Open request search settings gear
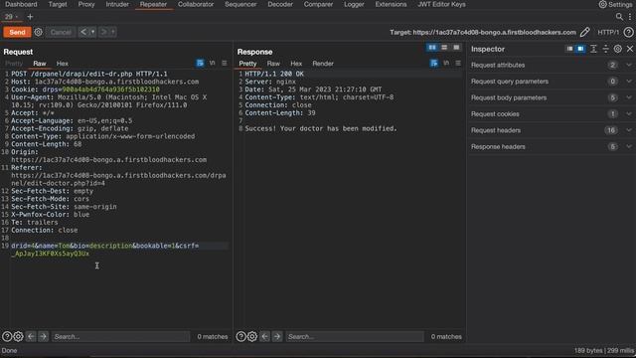This screenshot has width=636, height=358. [18, 336]
